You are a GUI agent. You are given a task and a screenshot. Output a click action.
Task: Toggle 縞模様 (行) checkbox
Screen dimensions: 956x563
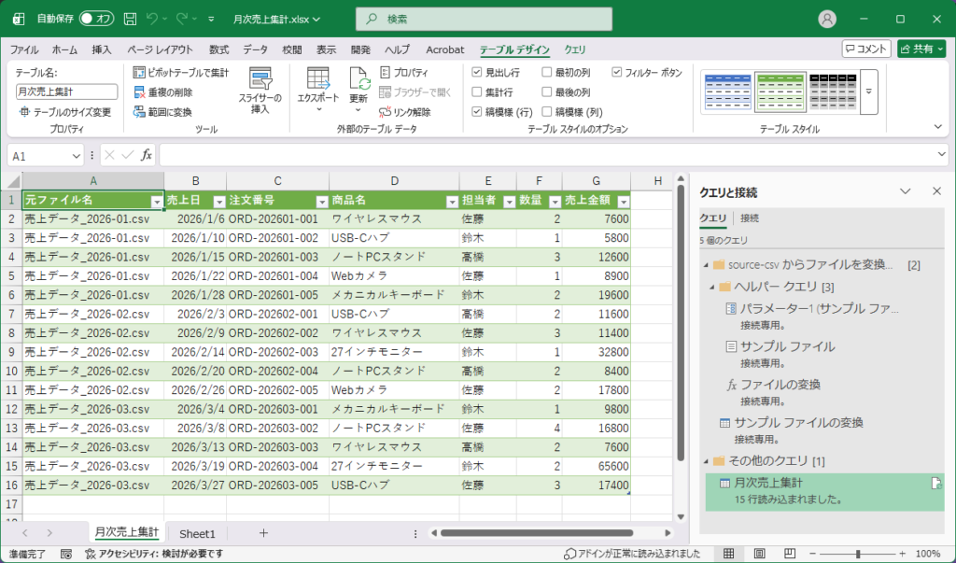pyautogui.click(x=477, y=112)
